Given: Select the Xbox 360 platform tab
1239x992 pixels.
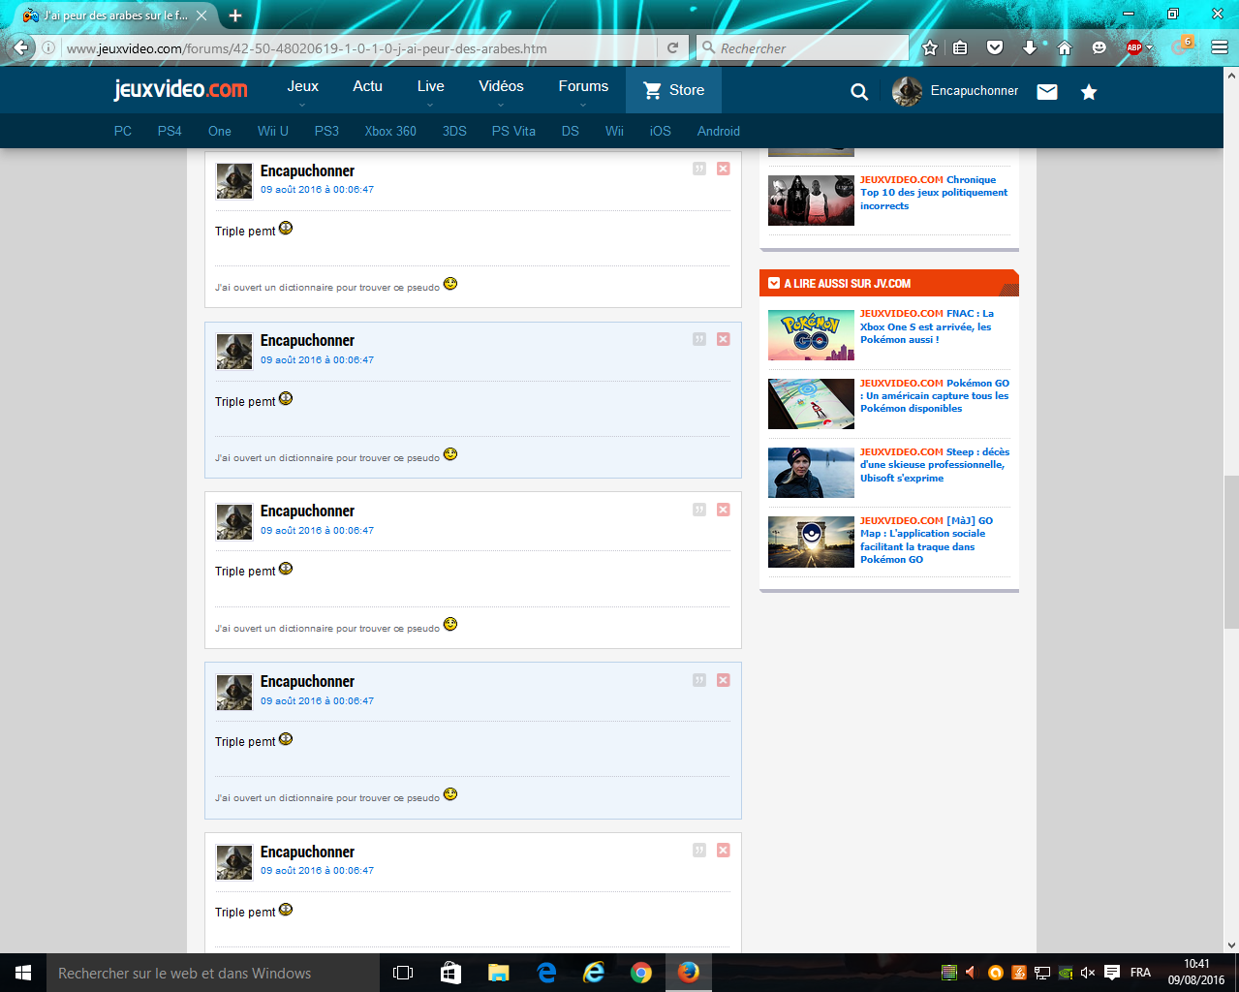Looking at the screenshot, I should pyautogui.click(x=390, y=131).
